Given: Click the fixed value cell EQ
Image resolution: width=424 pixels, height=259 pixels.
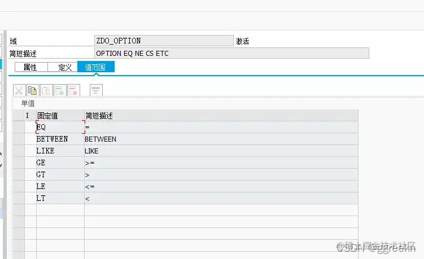Looking at the screenshot, I should click(x=60, y=127).
